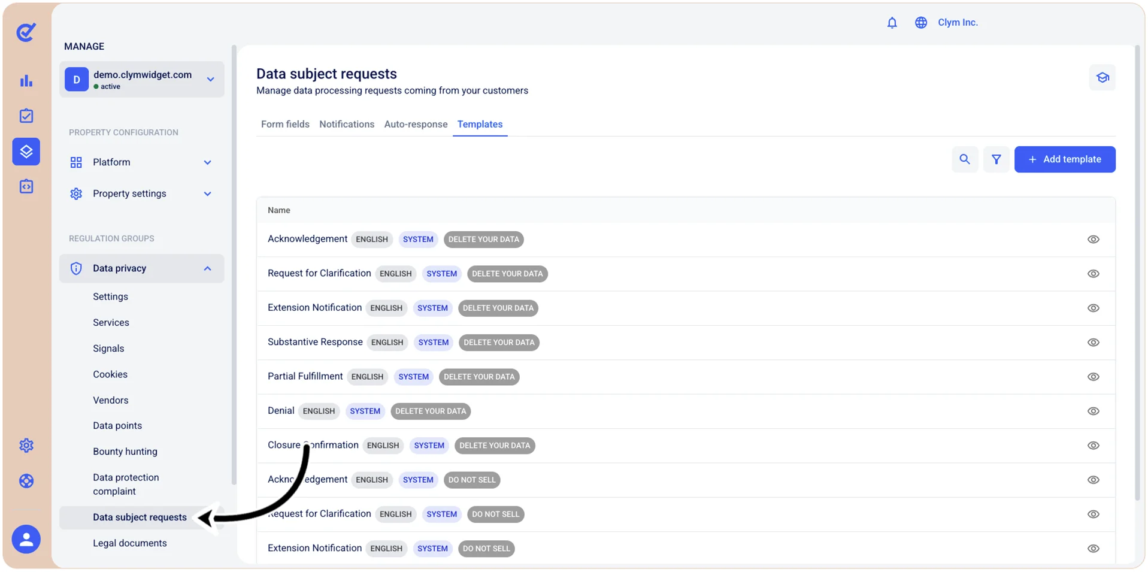Screen dimensions: 1148x572
Task: Click the Substantive Response template name
Action: (x=315, y=342)
